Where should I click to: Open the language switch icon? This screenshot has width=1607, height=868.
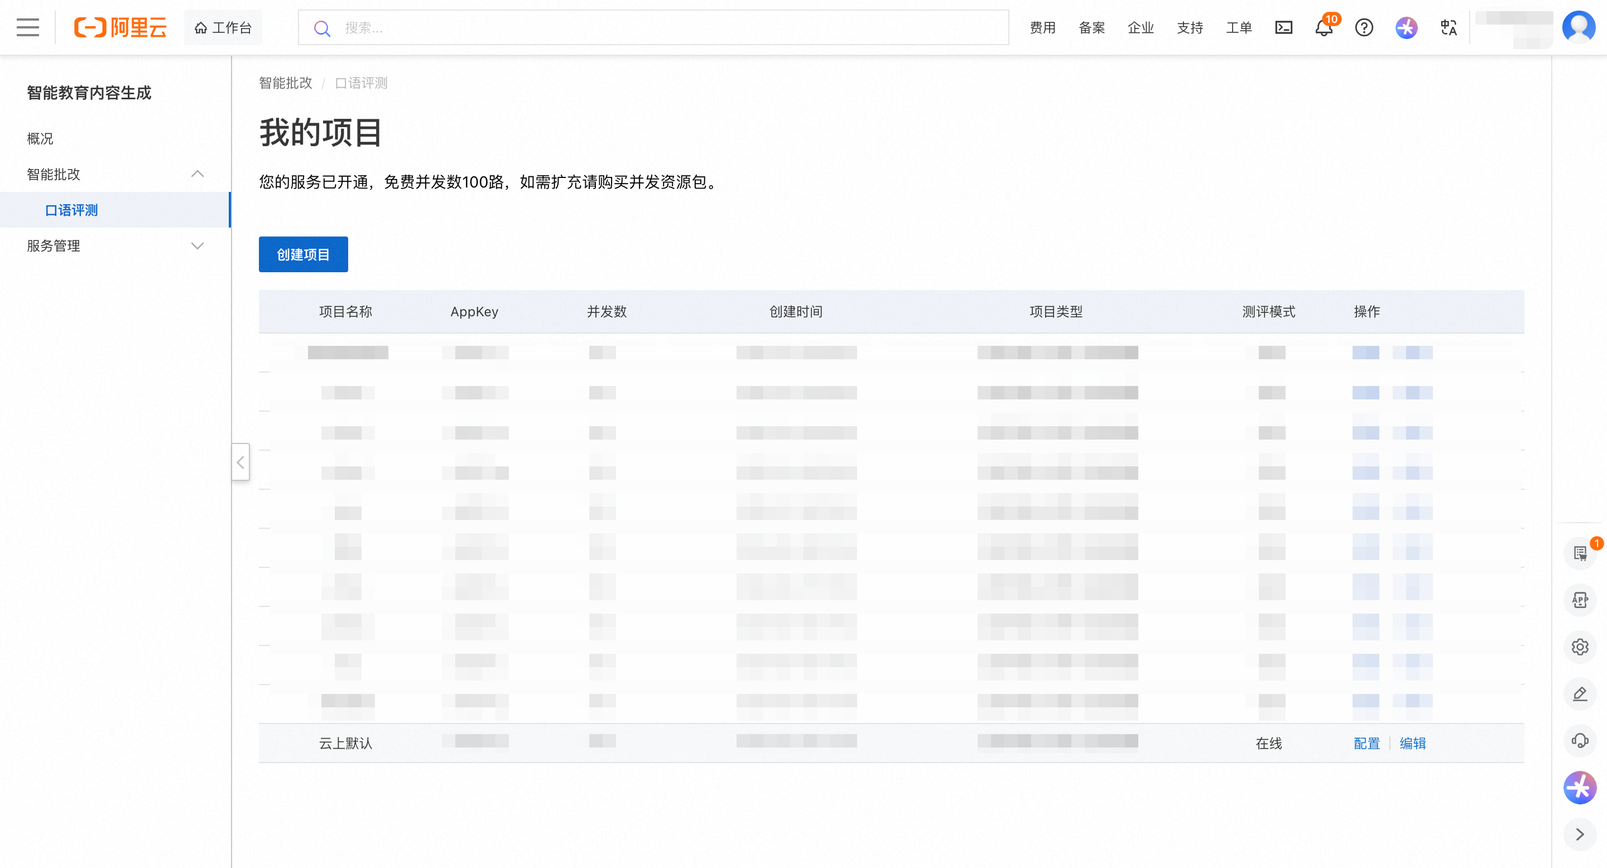pyautogui.click(x=1448, y=27)
